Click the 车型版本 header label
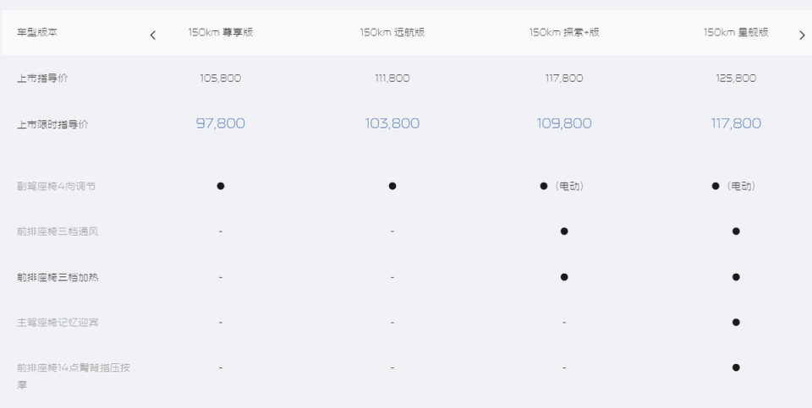This screenshot has height=408, width=812. (x=37, y=32)
